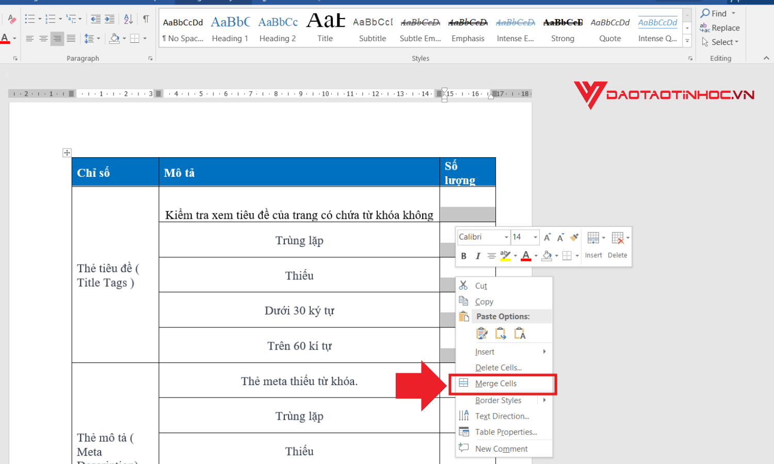The image size is (774, 464).
Task: Click the table move handle
Action: point(67,153)
